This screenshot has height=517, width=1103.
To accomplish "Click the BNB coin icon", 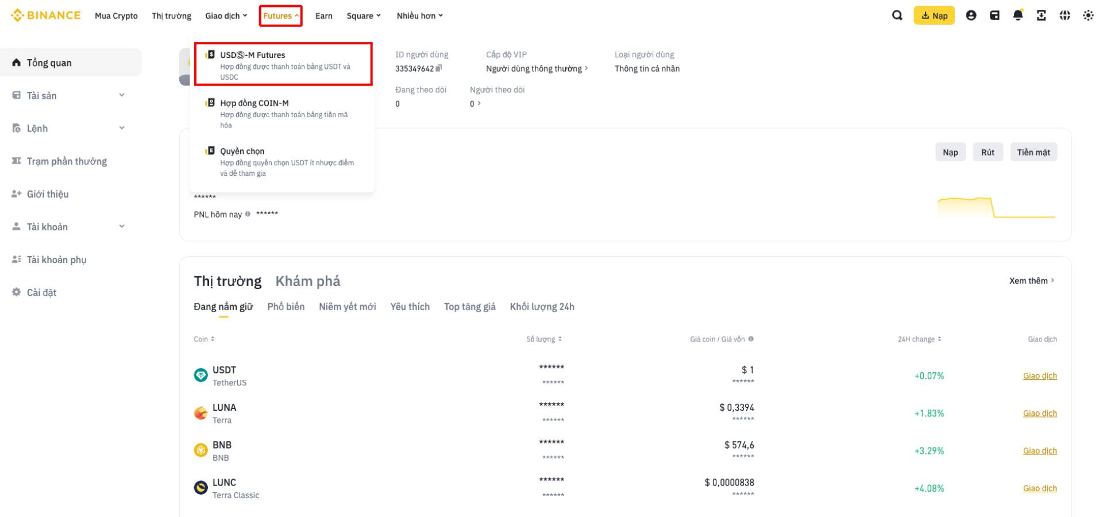I will (200, 450).
